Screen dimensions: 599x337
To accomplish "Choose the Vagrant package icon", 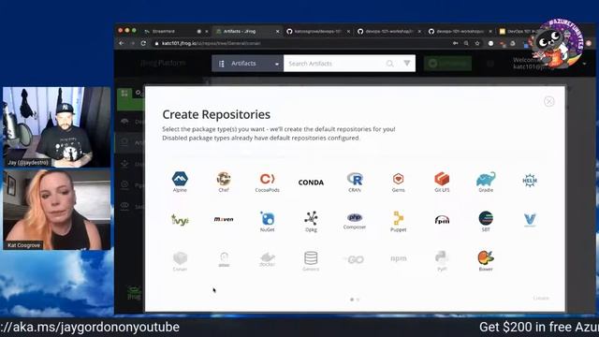I will (x=530, y=220).
